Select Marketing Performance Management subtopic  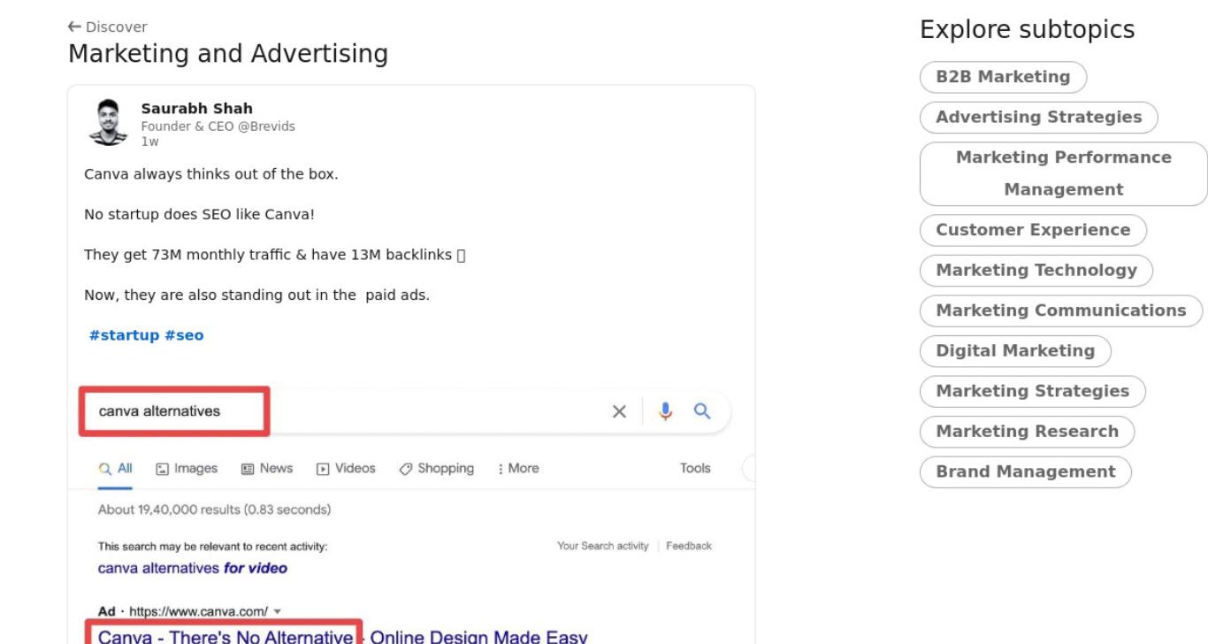[1064, 173]
